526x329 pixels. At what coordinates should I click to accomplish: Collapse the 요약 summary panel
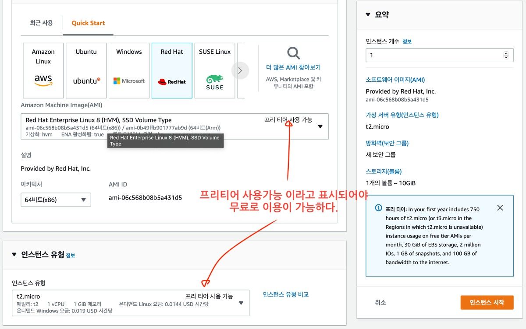[x=368, y=14]
